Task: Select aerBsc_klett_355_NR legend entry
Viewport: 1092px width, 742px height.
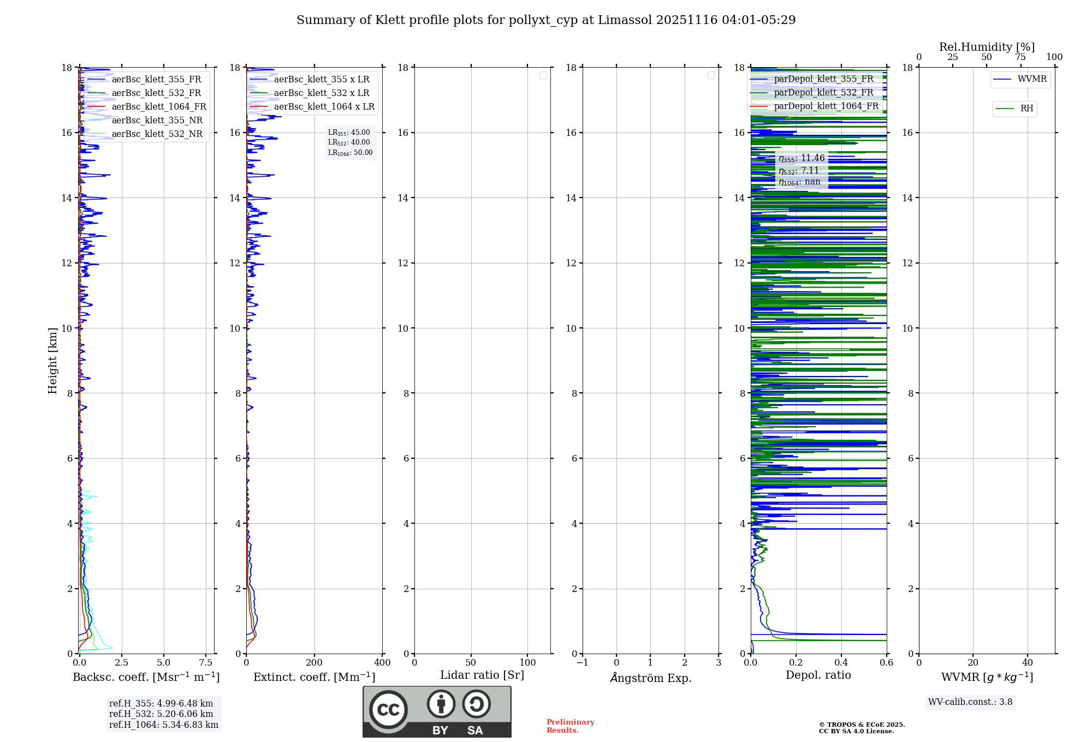Action: pyautogui.click(x=157, y=120)
